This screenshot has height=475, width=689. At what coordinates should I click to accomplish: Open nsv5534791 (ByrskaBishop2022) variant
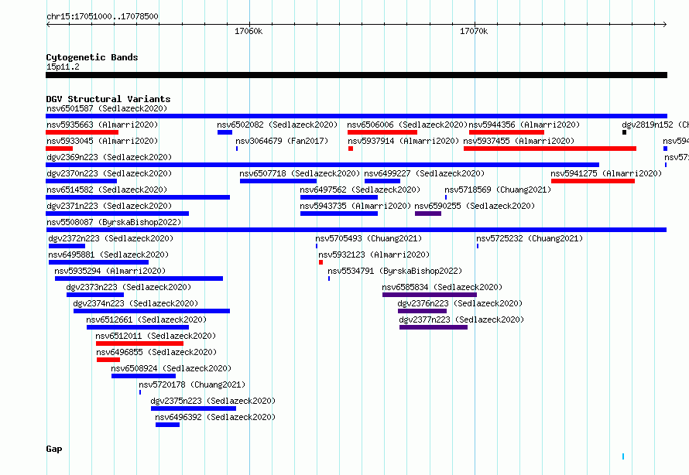click(x=395, y=271)
